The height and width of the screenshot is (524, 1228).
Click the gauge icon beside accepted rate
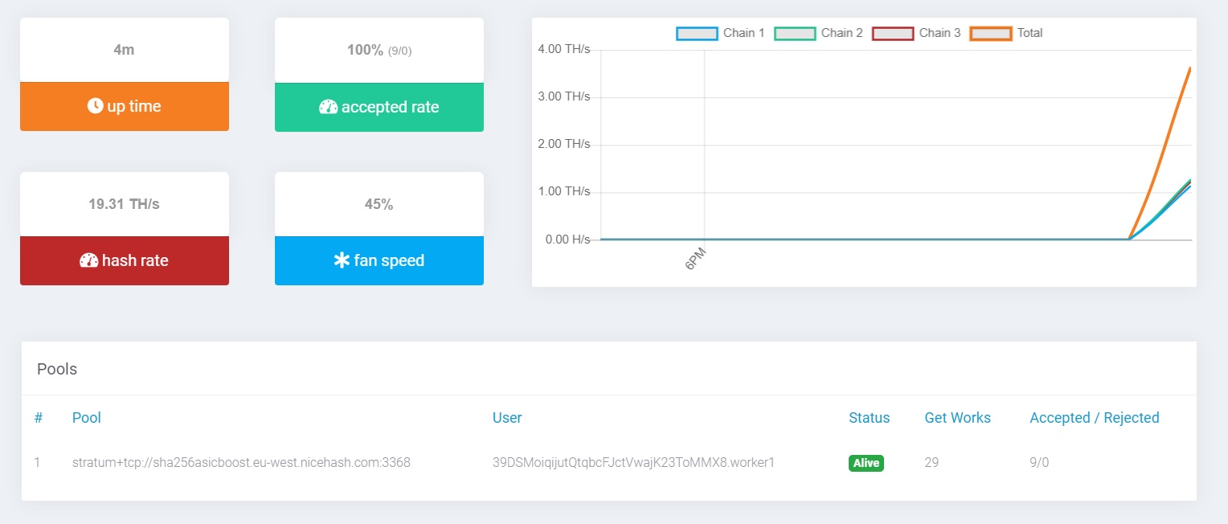[328, 107]
